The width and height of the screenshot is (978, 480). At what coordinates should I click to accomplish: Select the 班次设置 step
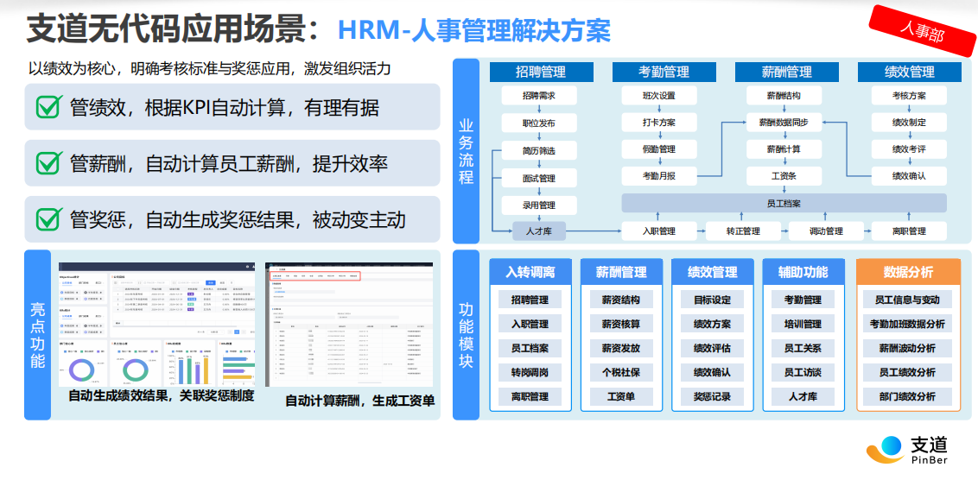click(658, 96)
